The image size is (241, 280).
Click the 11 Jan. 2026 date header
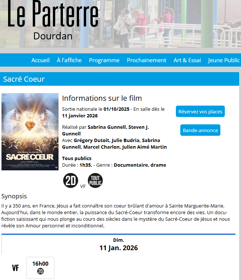pos(118,248)
